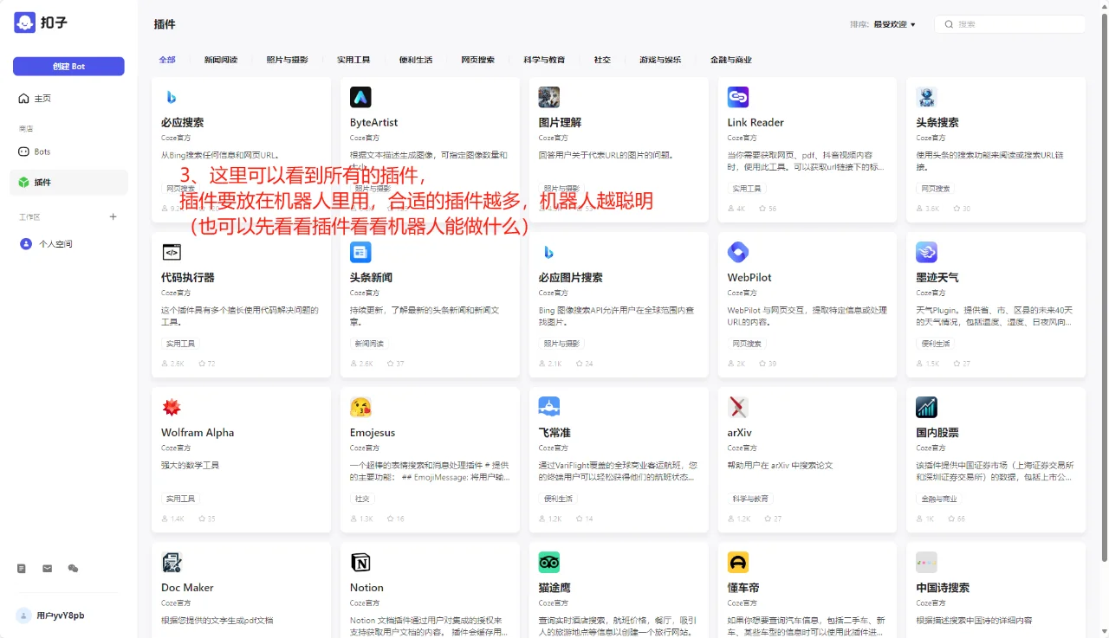1109x638 pixels.
Task: Click the Wolfram Alpha plugin icon
Action: coord(172,407)
